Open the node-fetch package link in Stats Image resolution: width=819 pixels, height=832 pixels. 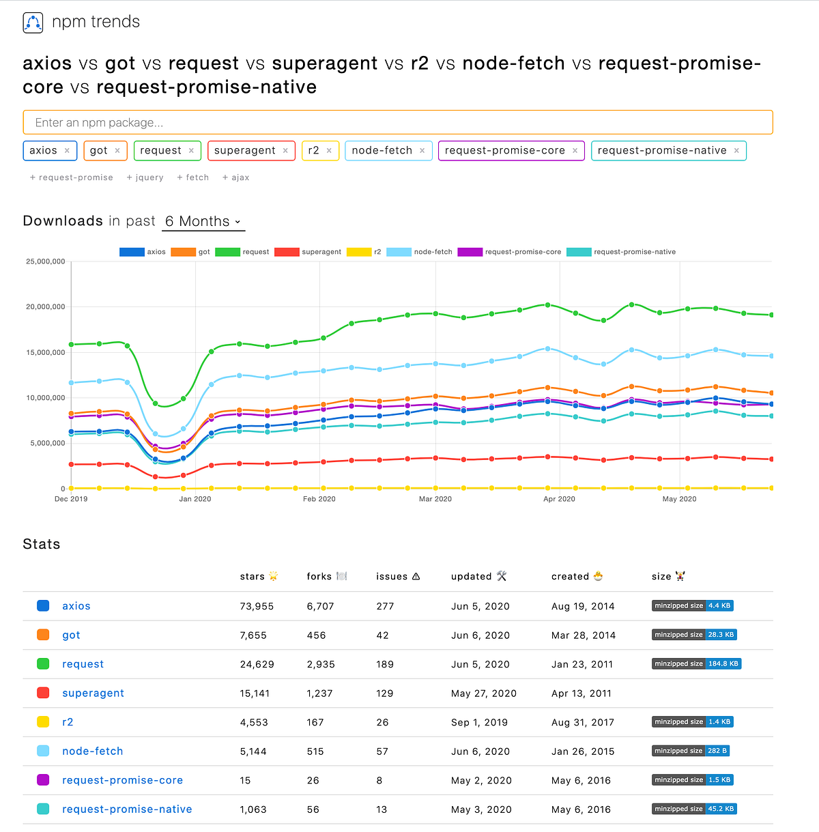(x=92, y=751)
